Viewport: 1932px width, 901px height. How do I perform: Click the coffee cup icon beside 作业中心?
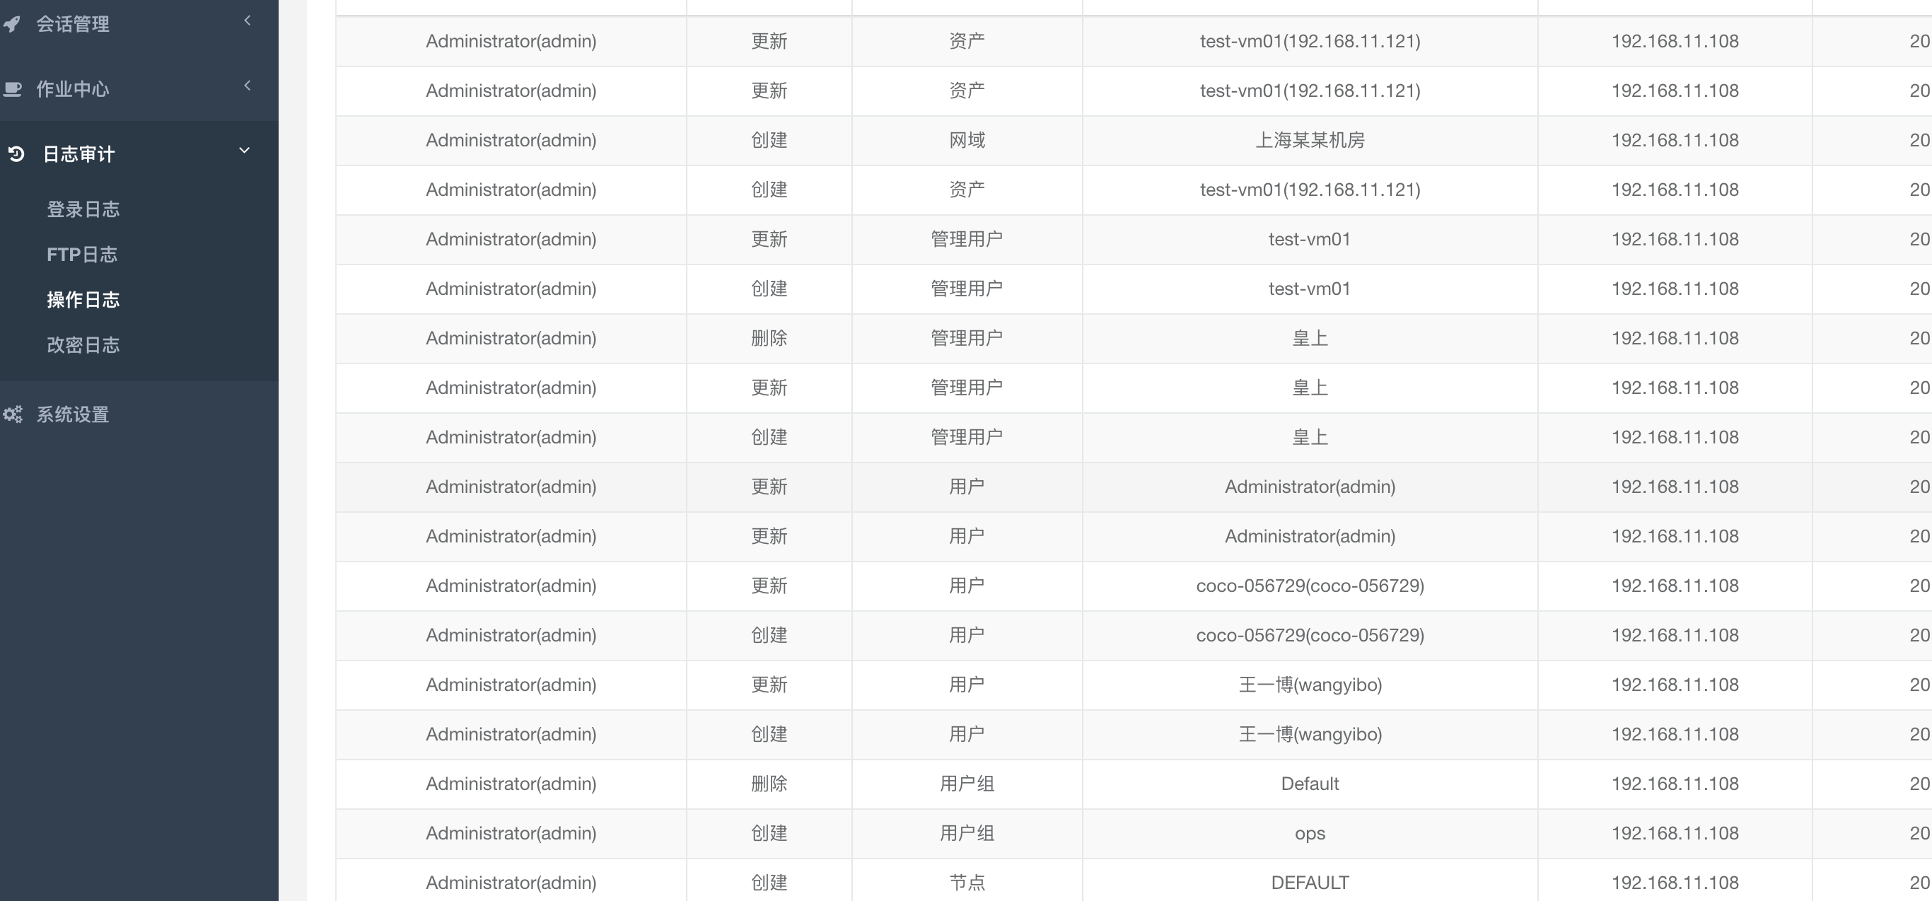coord(13,89)
